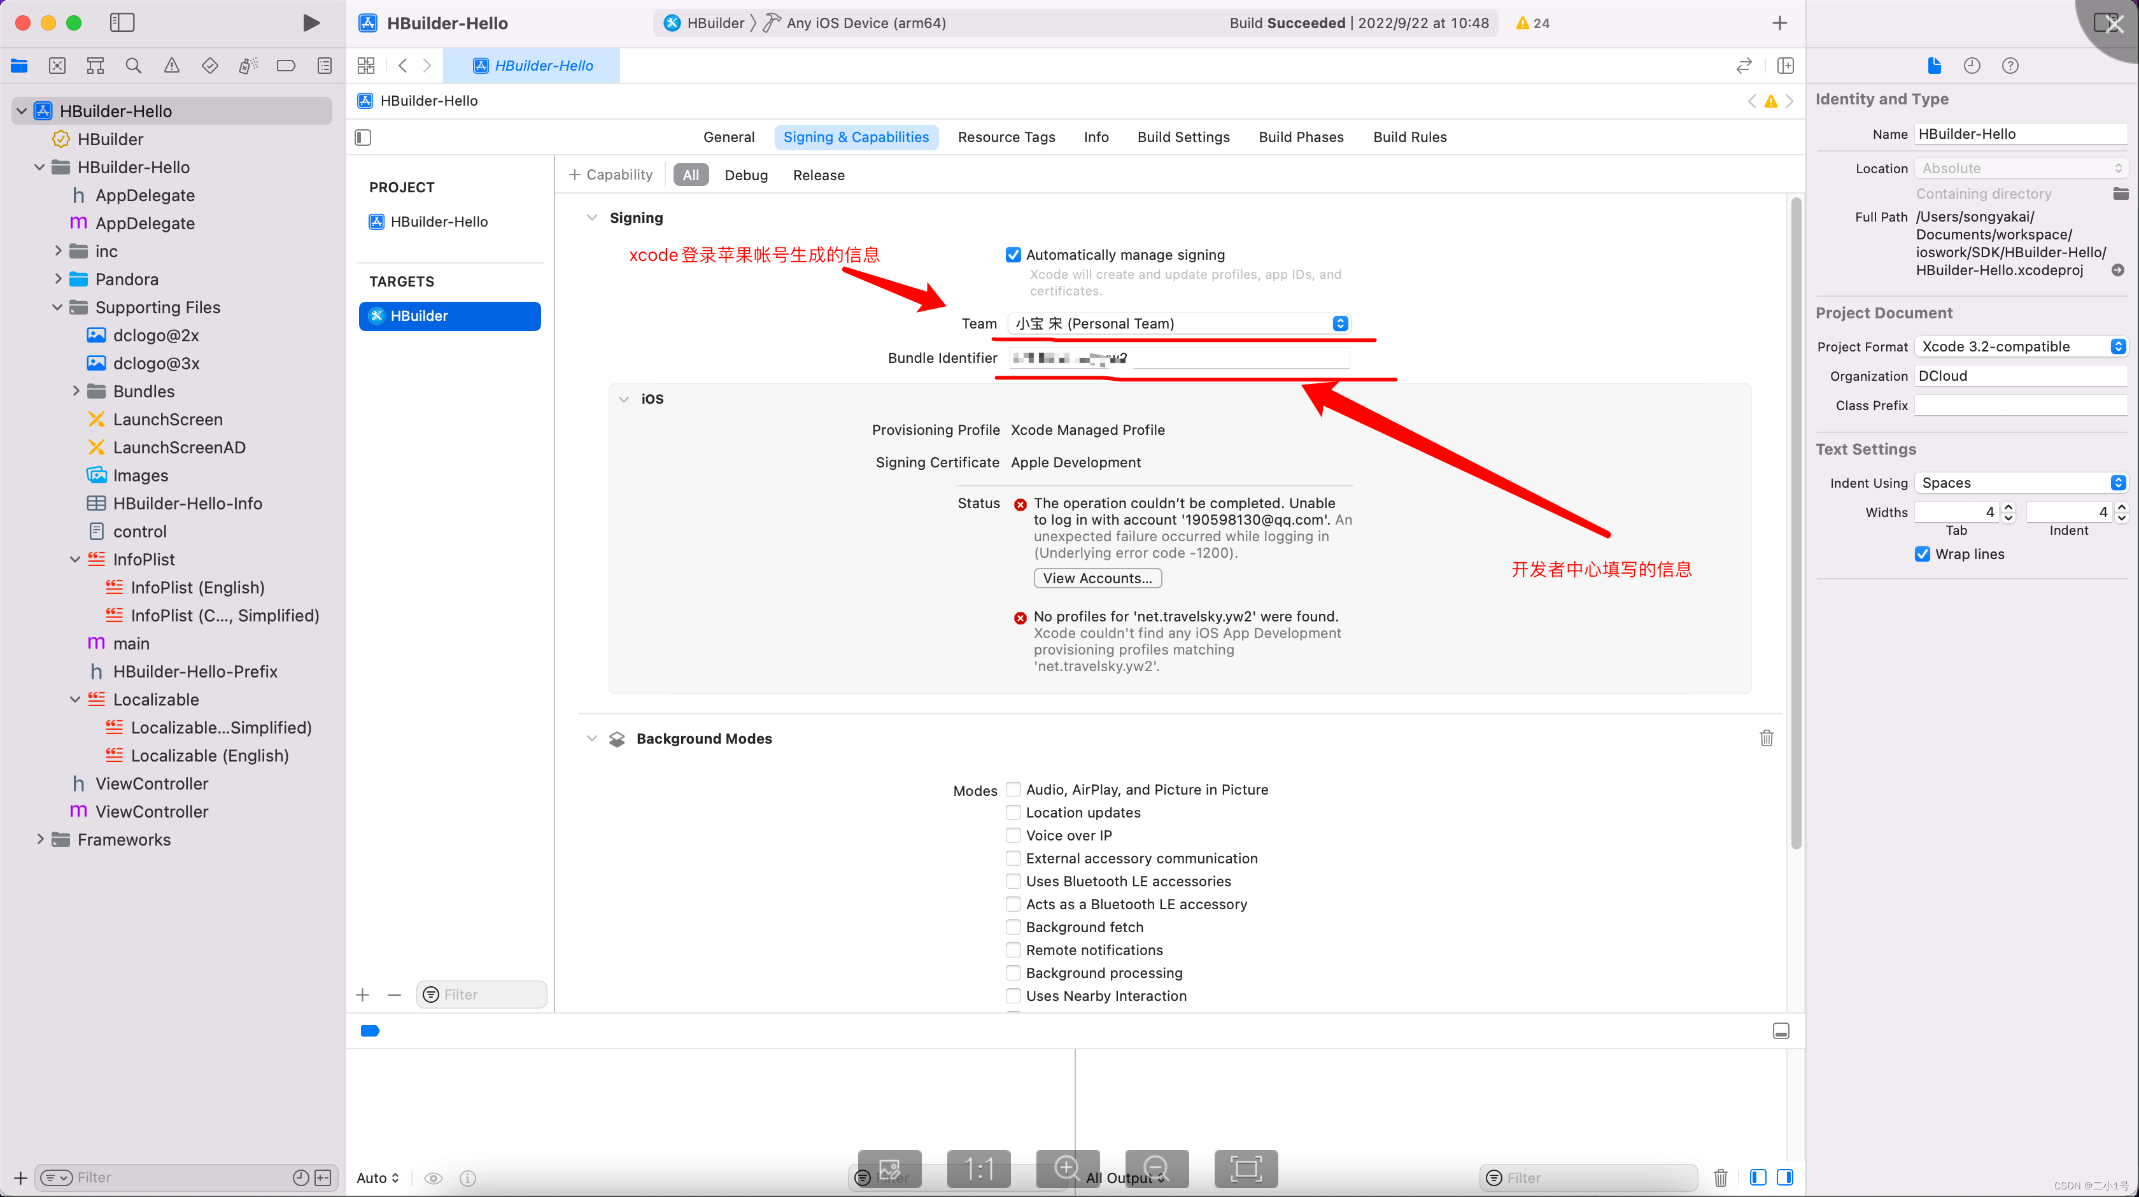Click the View Accounts... button
The width and height of the screenshot is (2139, 1197).
[x=1097, y=578]
